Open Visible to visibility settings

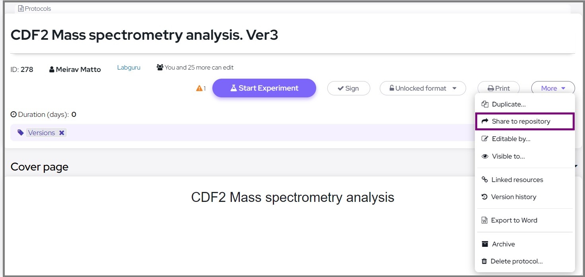[x=508, y=156]
